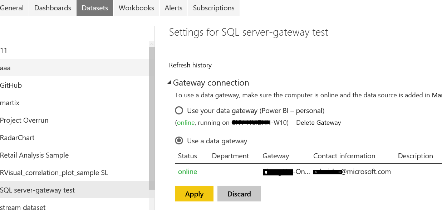Open the General settings tab
Image resolution: width=442 pixels, height=210 pixels.
pos(14,8)
